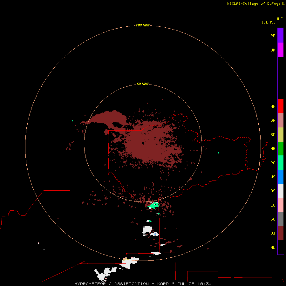Click the GC gray legend swatch
This screenshot has height=286, width=286.
pyautogui.click(x=281, y=219)
